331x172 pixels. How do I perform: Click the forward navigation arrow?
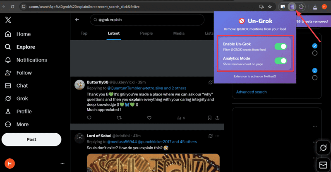click(x=3, y=7)
